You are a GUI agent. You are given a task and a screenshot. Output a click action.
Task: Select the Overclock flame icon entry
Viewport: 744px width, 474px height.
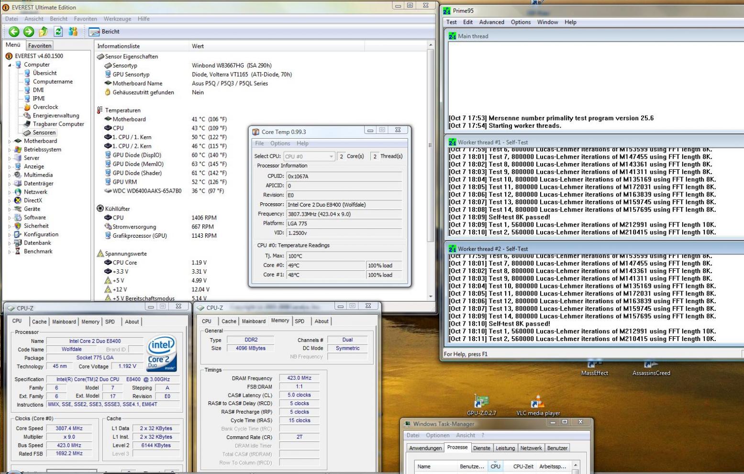click(27, 107)
